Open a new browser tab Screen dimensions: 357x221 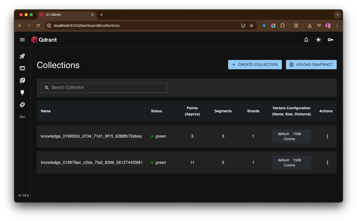coord(101,15)
